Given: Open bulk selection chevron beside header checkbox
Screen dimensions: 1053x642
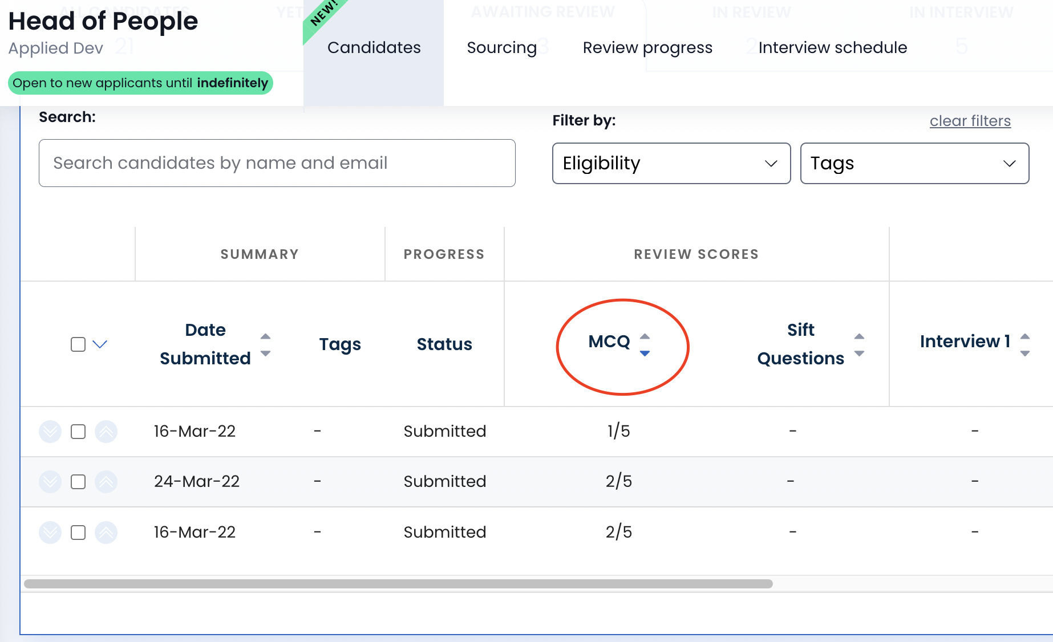Looking at the screenshot, I should point(100,344).
